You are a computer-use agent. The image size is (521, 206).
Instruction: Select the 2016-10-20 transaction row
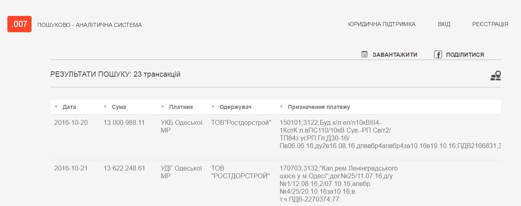coord(71,122)
